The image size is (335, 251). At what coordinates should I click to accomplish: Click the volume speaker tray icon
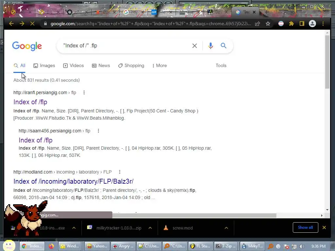pos(302,246)
